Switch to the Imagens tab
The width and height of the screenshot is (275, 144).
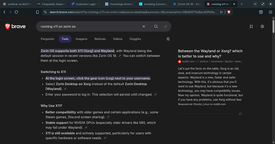pyautogui.click(x=81, y=39)
